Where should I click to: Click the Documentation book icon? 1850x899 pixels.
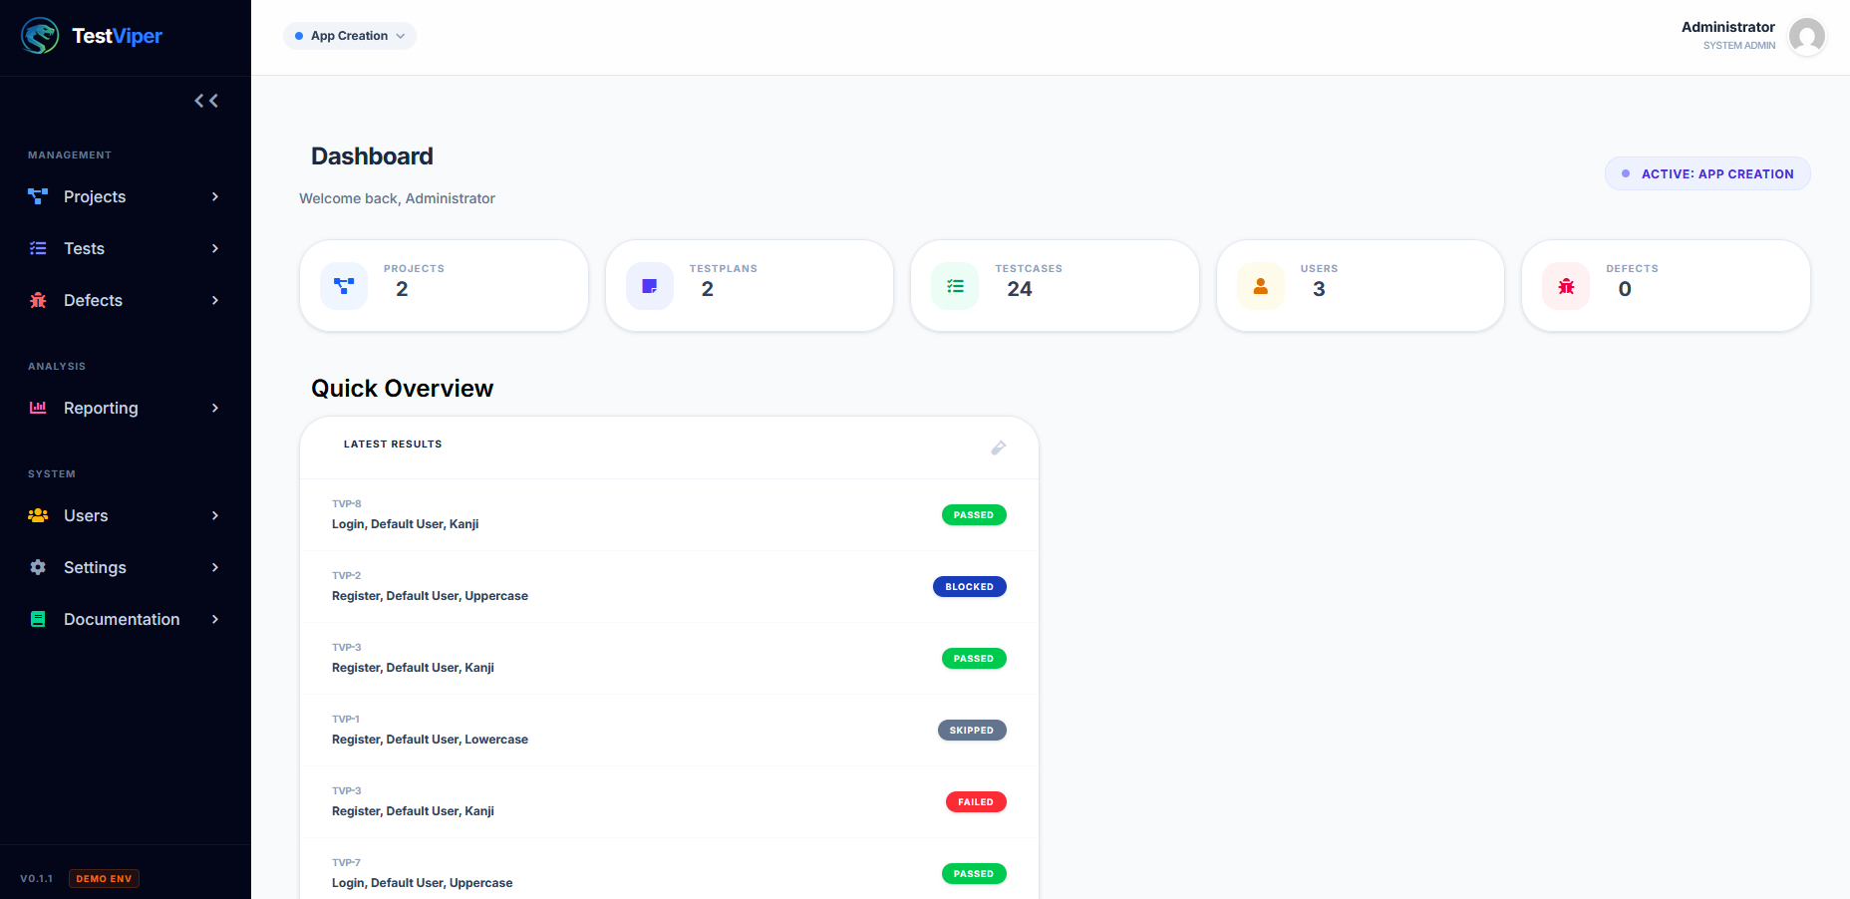click(x=38, y=619)
